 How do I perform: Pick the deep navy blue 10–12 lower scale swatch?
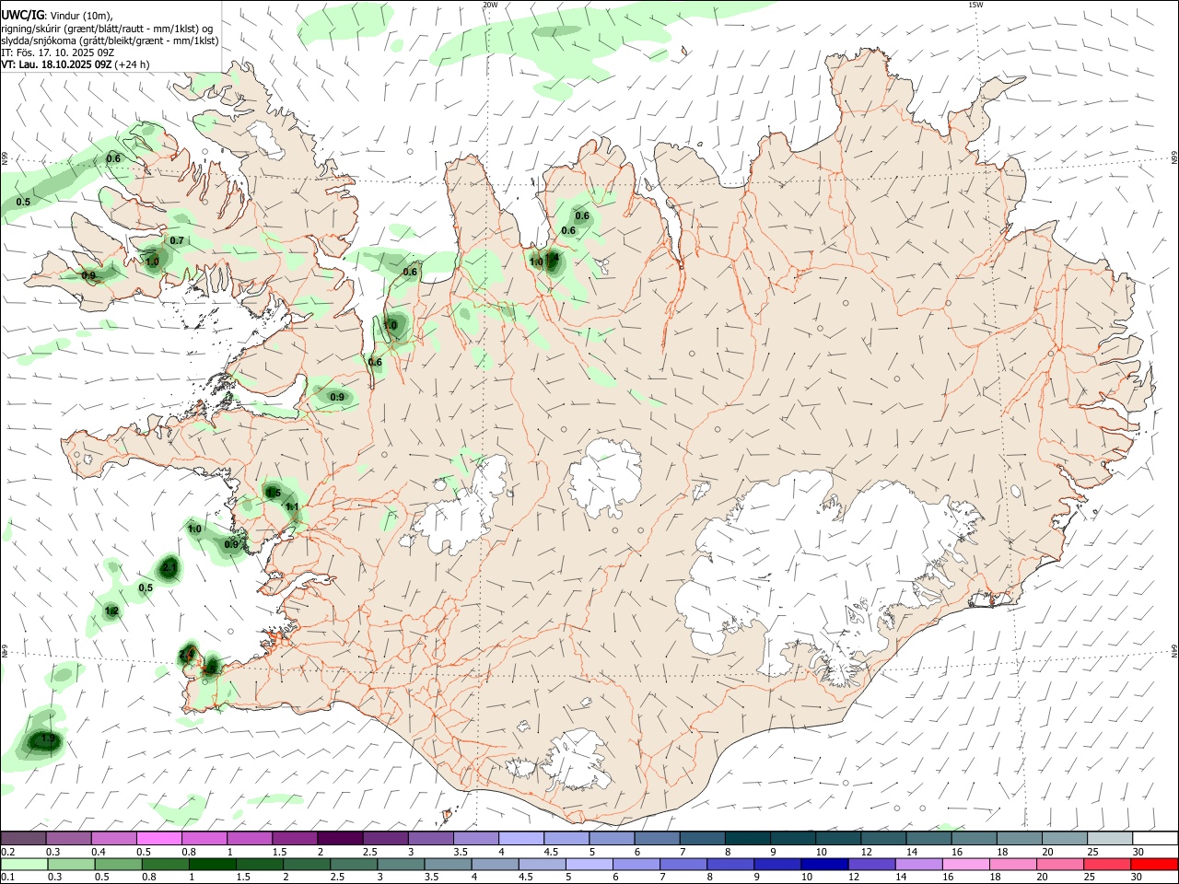click(x=824, y=864)
